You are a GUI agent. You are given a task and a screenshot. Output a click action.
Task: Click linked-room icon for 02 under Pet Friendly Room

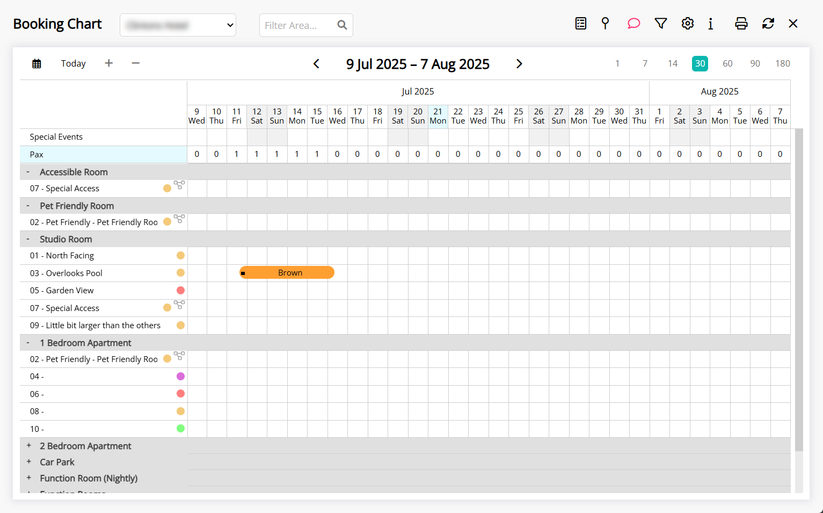(179, 219)
